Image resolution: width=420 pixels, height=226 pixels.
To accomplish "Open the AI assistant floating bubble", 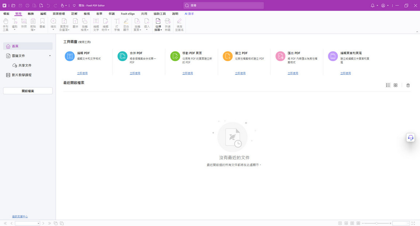I will pyautogui.click(x=410, y=137).
